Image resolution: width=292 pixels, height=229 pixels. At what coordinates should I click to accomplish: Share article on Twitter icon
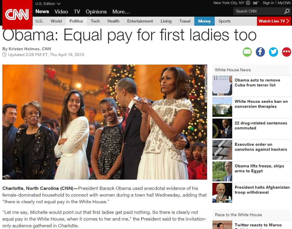click(x=273, y=52)
